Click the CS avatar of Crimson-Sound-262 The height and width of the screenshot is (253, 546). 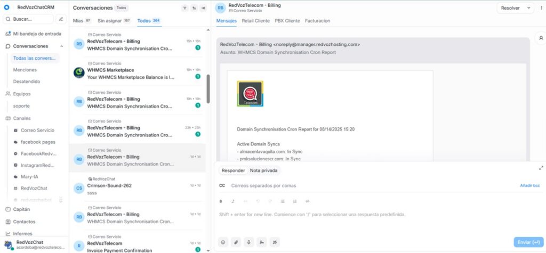coord(79,188)
